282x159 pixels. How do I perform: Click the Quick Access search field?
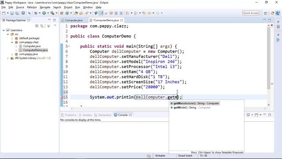[251, 13]
